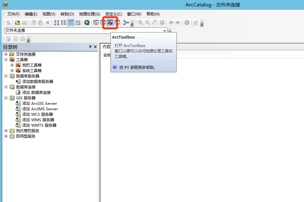Image resolution: width=304 pixels, height=202 pixels.
Task: Expand 我托管的服务 node
Action: (x=6, y=131)
